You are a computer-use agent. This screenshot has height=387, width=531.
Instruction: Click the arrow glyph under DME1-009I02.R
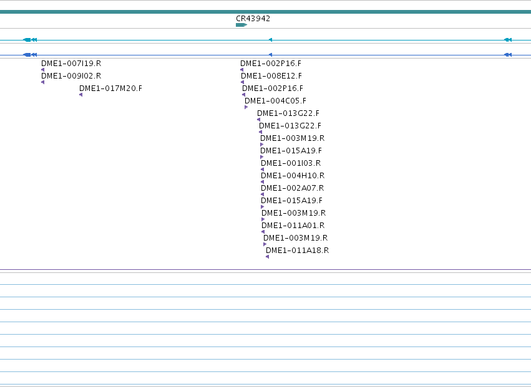42,82
